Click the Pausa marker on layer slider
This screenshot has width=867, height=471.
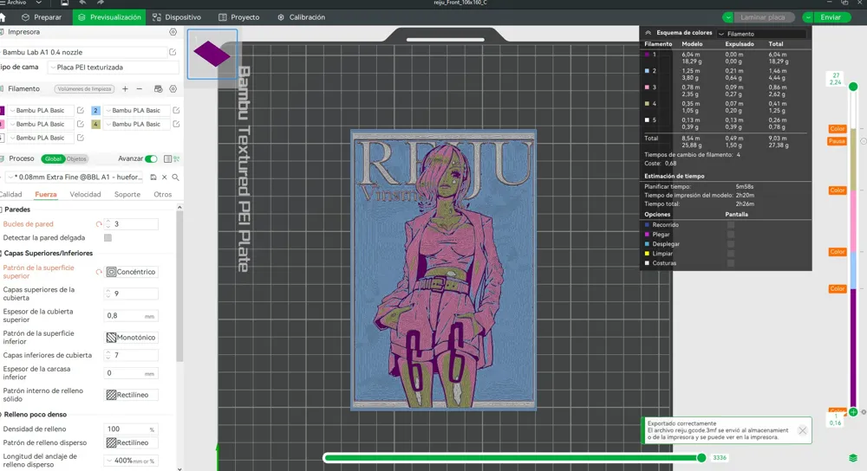(x=838, y=141)
